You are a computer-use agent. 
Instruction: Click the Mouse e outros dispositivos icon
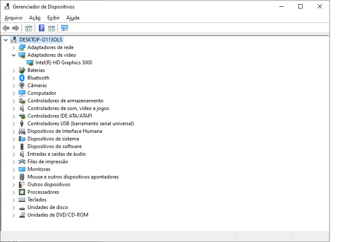coord(22,177)
